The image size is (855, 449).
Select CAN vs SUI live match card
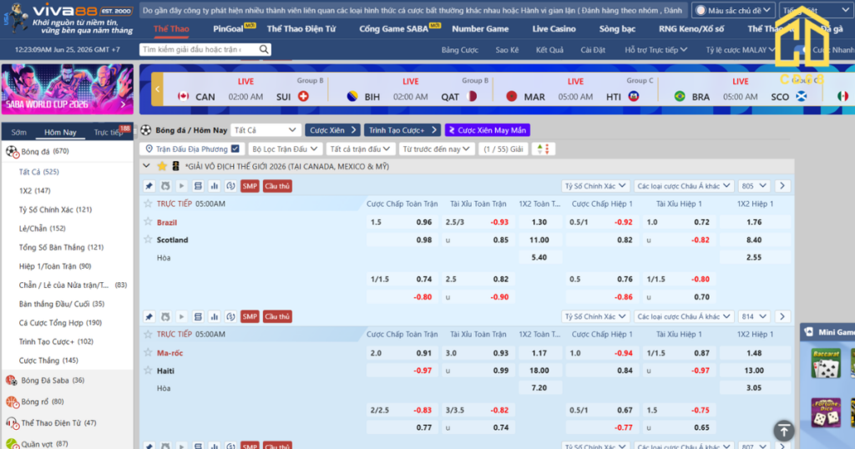point(243,88)
